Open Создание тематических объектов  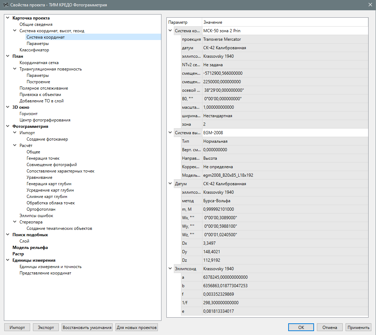pos(59,228)
